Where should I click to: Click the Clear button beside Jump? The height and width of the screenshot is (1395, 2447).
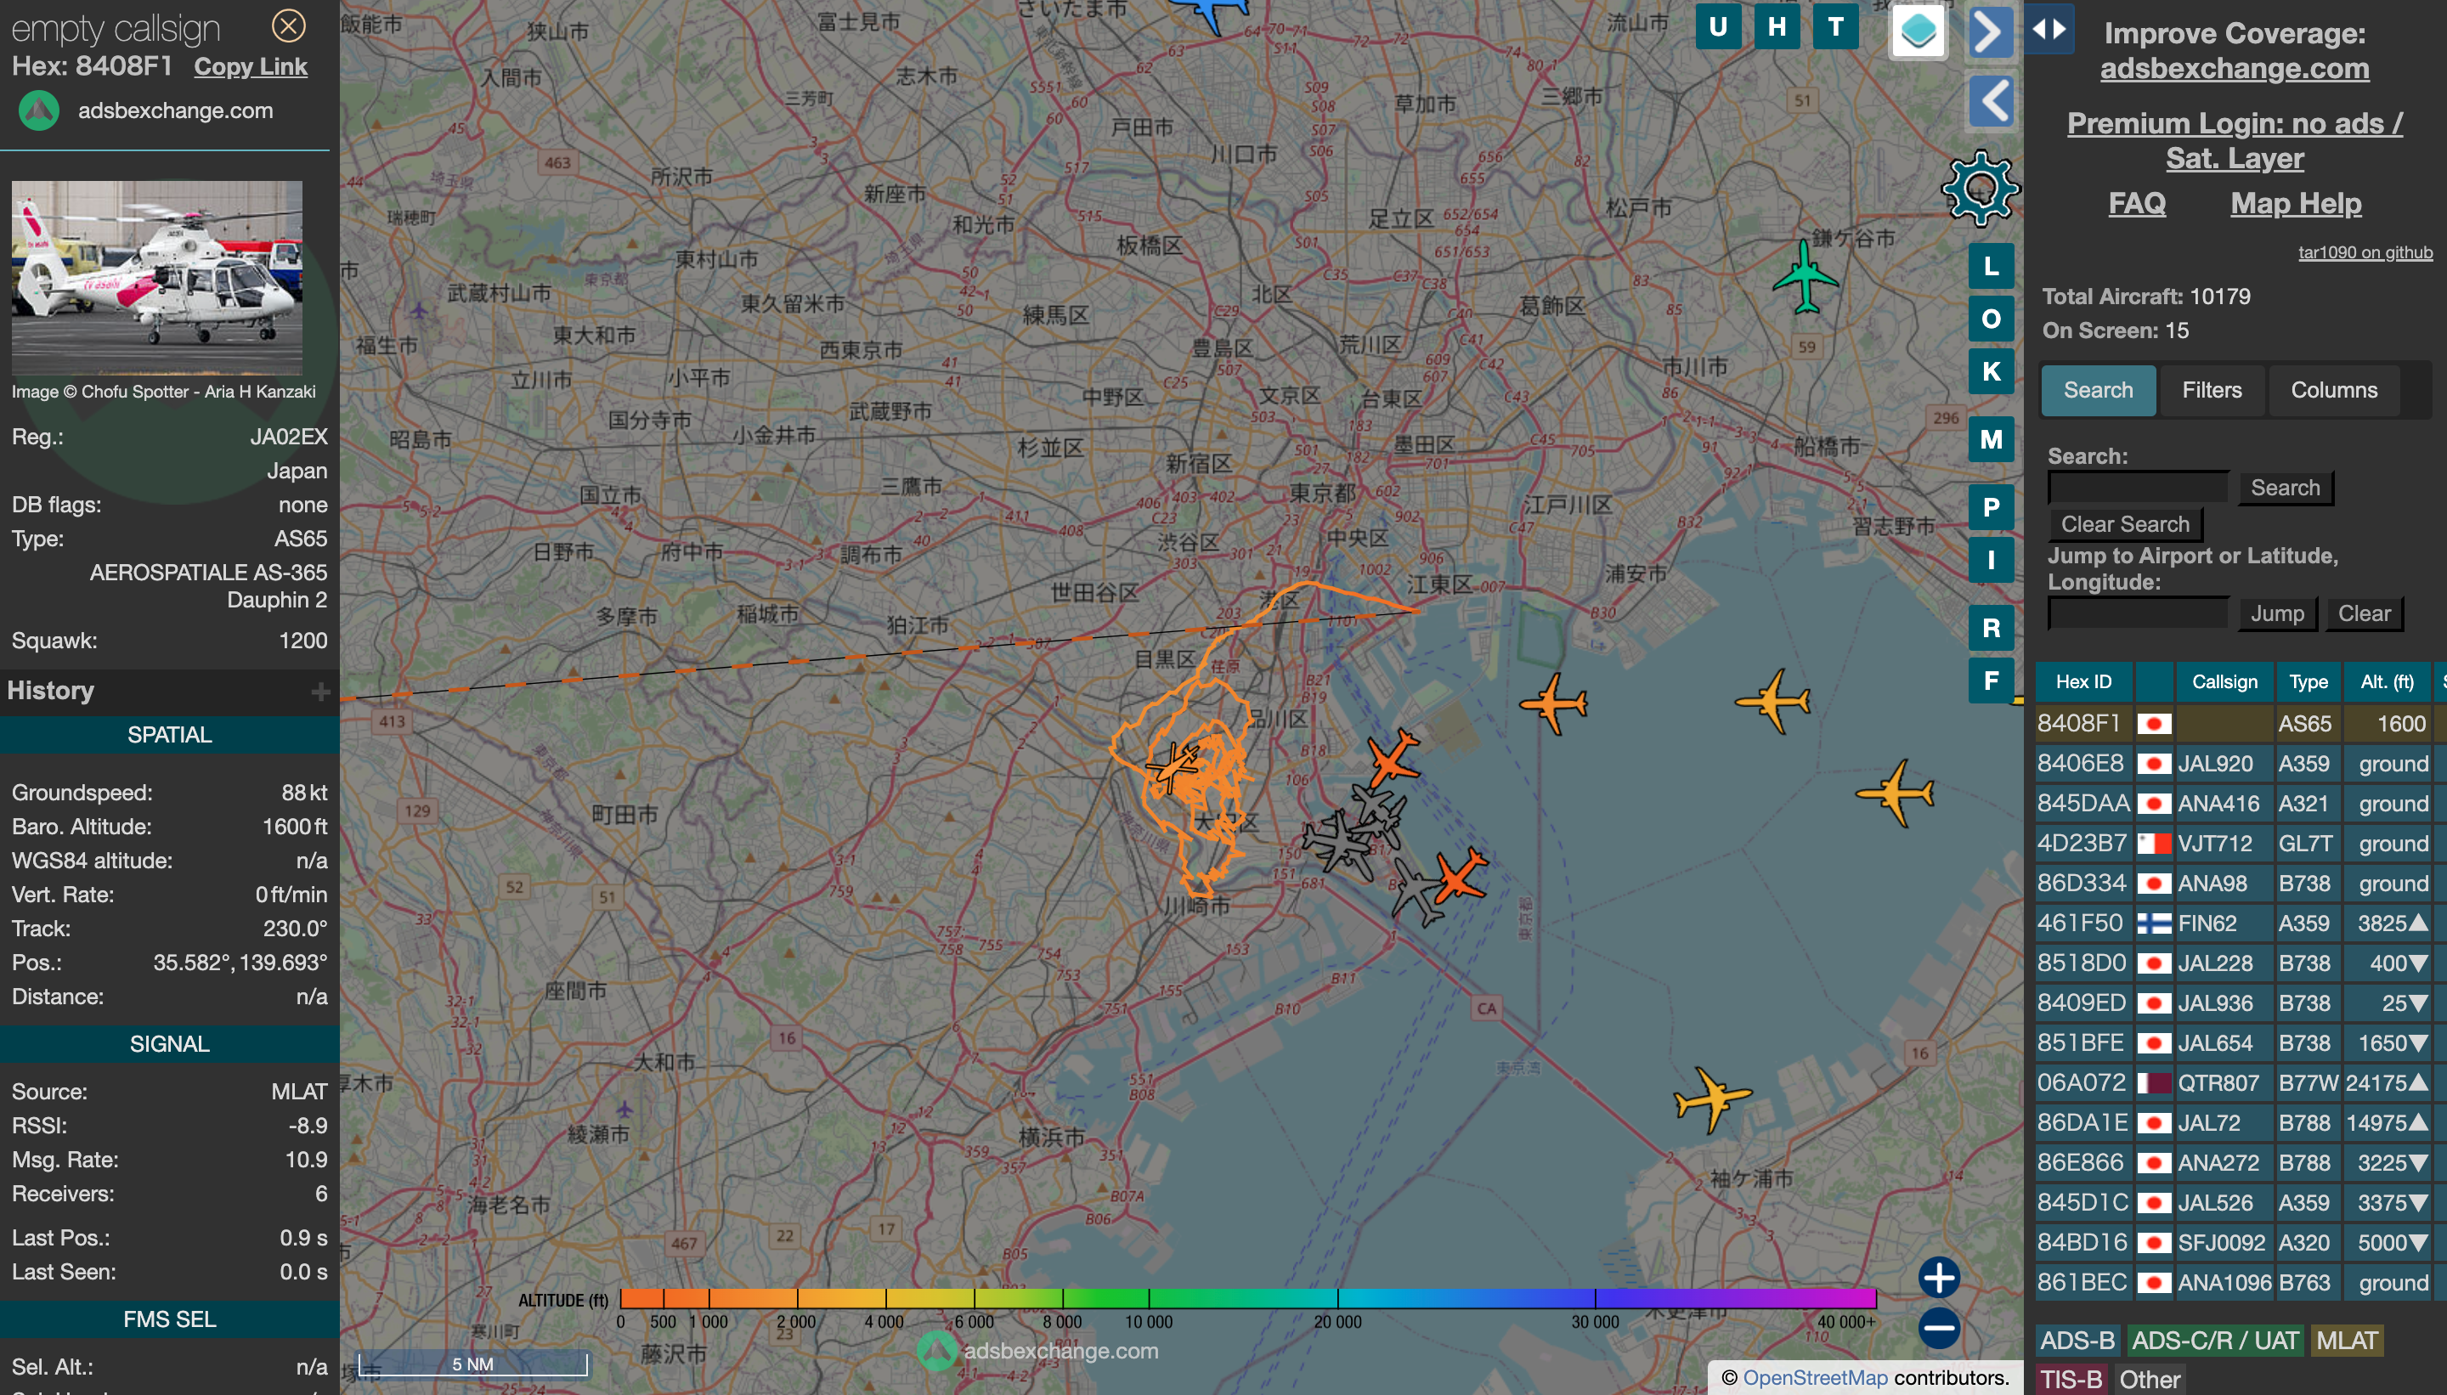click(x=2364, y=613)
